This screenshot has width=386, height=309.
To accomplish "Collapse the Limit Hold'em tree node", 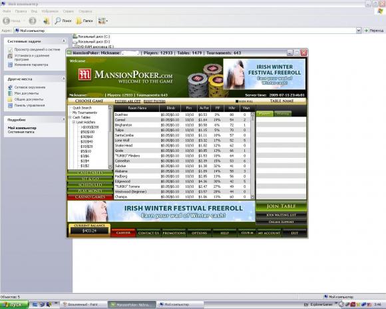I will (74, 123).
